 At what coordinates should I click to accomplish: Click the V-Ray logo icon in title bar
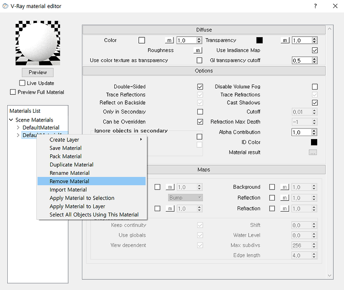5,6
